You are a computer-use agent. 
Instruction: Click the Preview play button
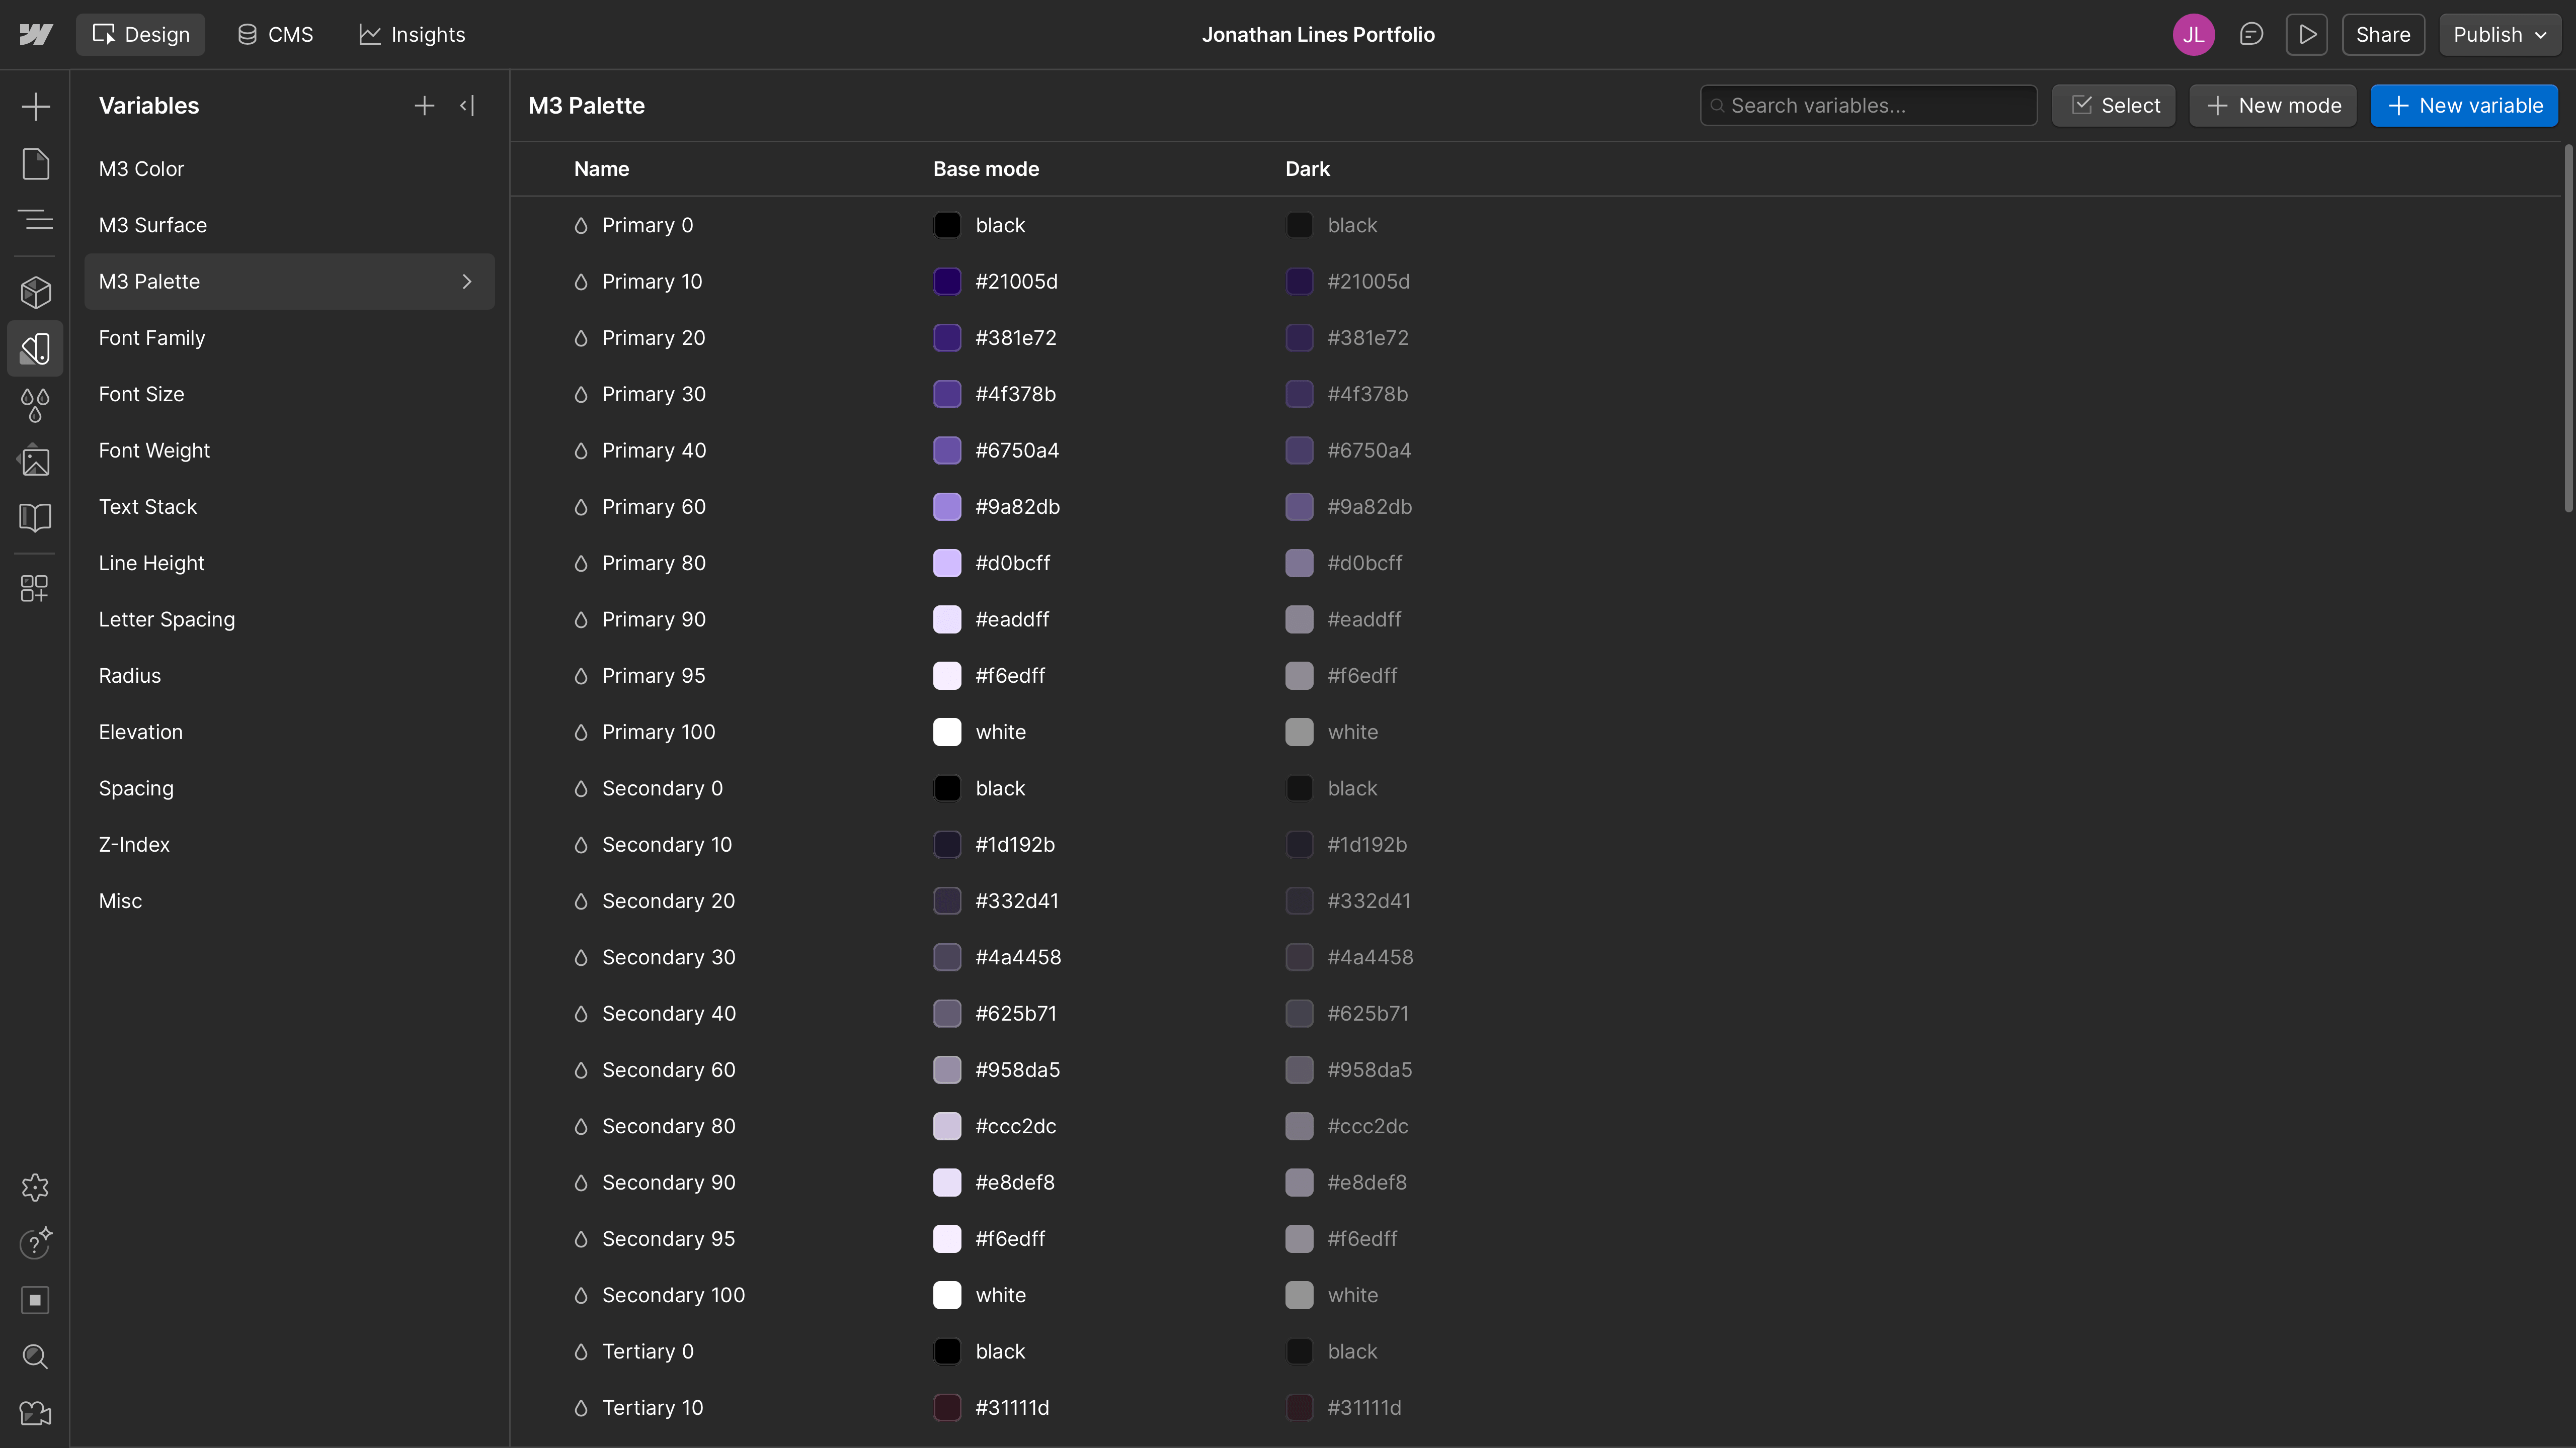pos(2307,35)
